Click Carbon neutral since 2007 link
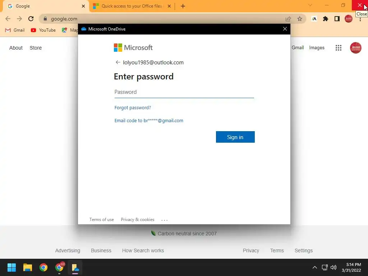Screen dimensions: 368x276 point(184,234)
